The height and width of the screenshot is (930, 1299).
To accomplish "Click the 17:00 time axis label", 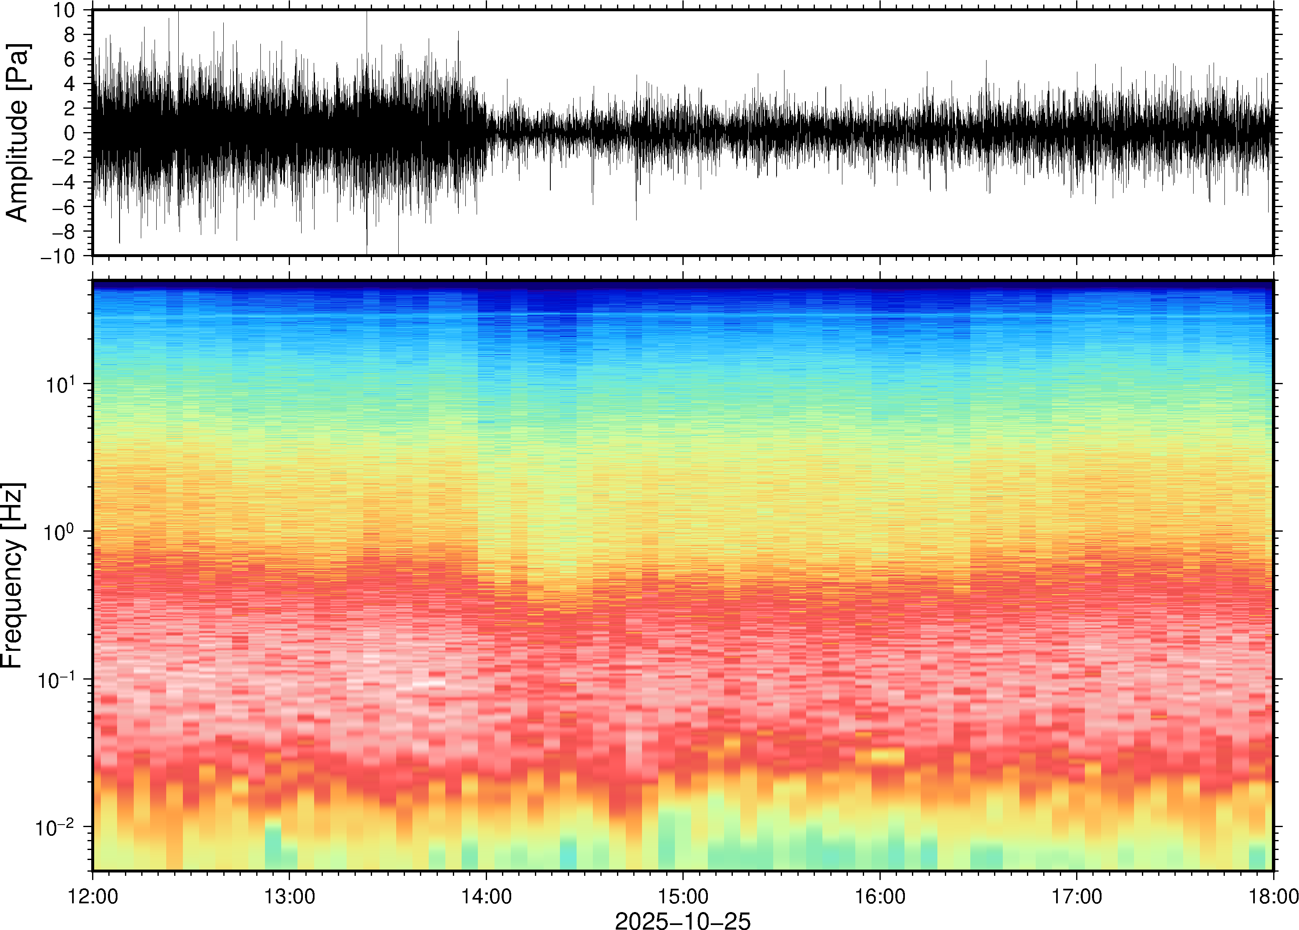I will tap(1077, 896).
